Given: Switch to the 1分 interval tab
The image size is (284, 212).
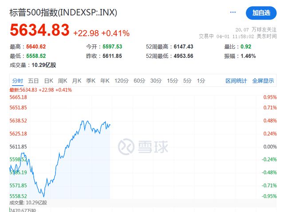Looking at the screenshot, I should (201, 81).
